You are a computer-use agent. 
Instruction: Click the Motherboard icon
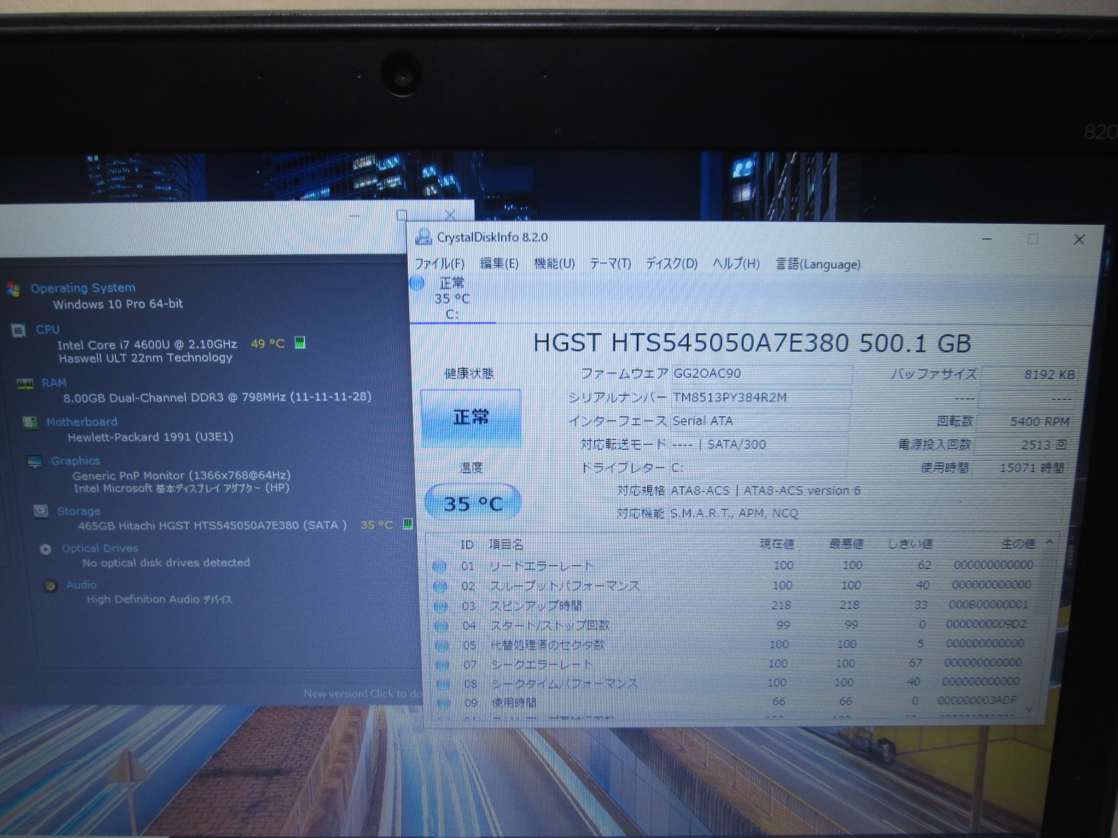coord(29,422)
